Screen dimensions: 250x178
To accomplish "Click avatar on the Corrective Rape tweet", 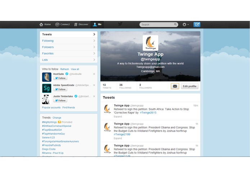I will (x=107, y=109).
